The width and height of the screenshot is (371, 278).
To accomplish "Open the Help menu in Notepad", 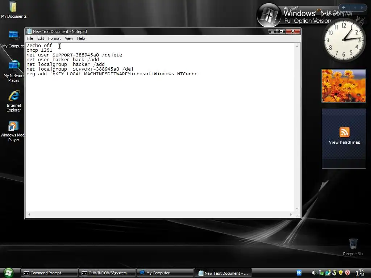I will point(81,38).
